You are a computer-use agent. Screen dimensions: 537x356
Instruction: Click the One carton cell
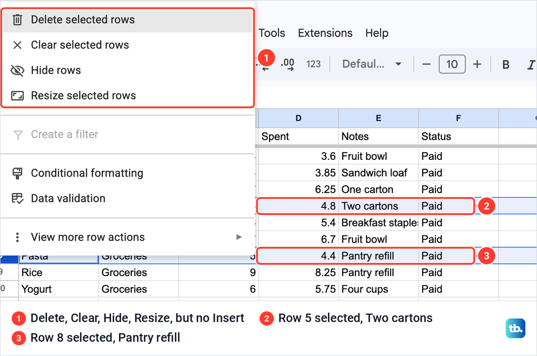coord(379,189)
